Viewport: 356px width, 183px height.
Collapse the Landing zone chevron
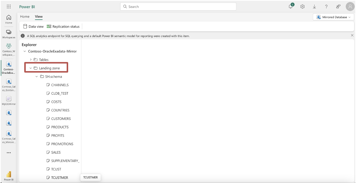coord(31,68)
